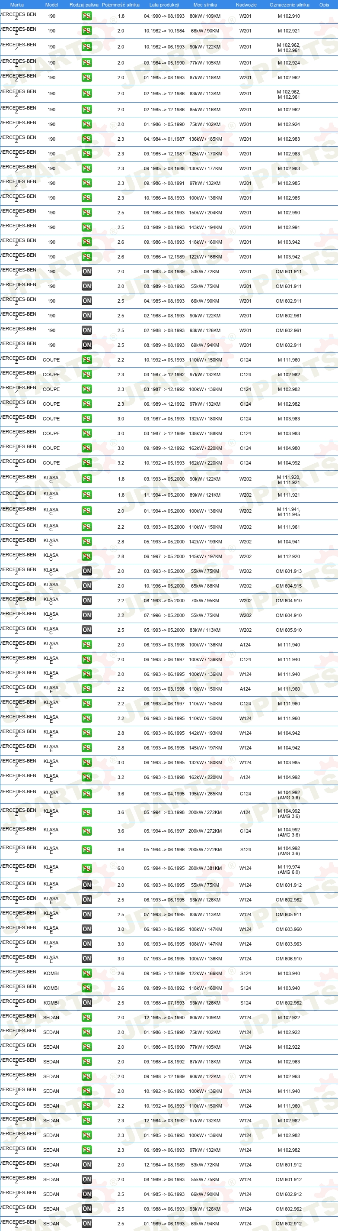Image resolution: width=338 pixels, height=1231 pixels.
Task: Click ON diesel icon in OM 605.911 row
Action: click(x=86, y=914)
